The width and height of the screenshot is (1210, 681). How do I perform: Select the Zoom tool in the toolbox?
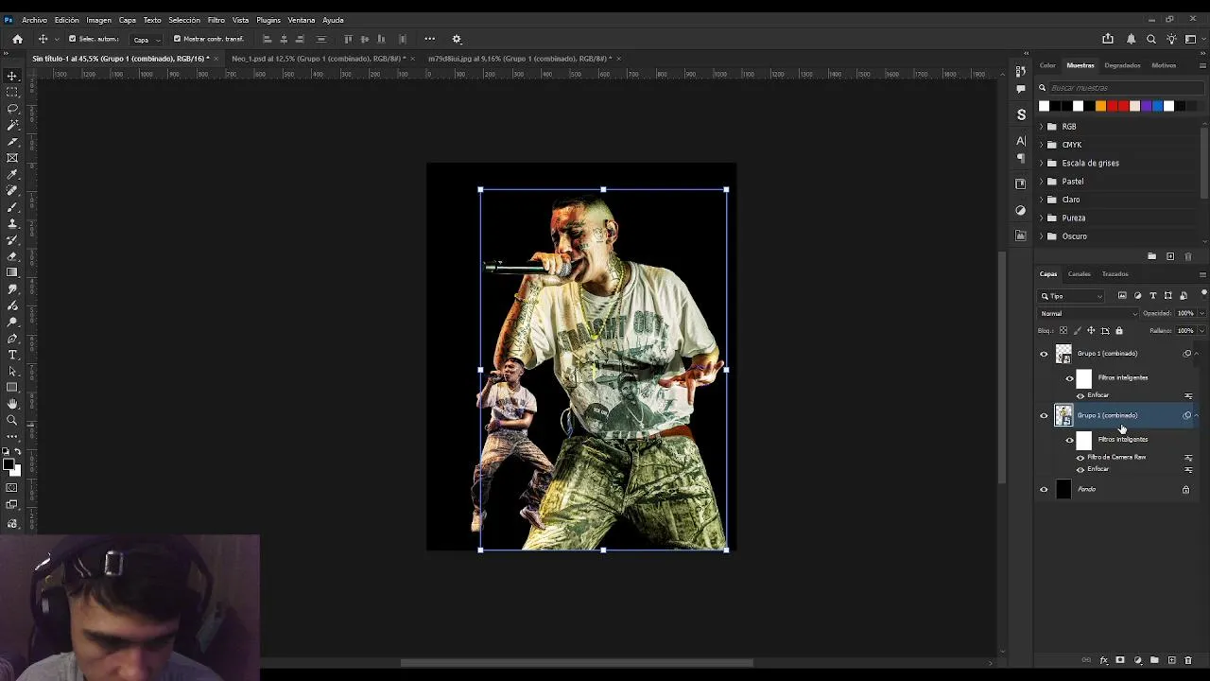click(x=12, y=420)
